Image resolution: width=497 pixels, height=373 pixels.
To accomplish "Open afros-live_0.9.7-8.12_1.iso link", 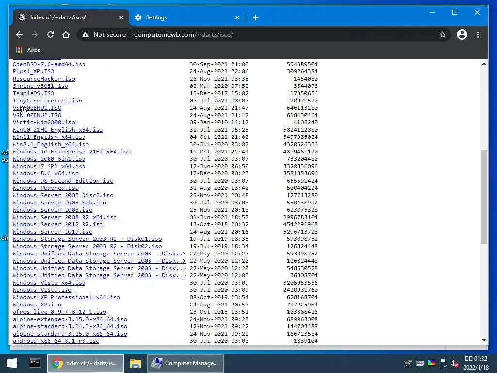I will coord(59,312).
